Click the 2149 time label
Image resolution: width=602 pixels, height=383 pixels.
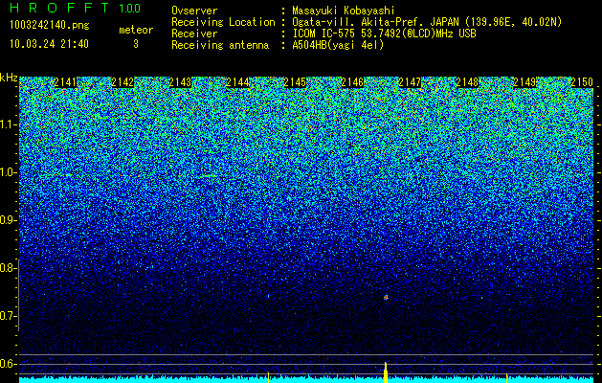(524, 82)
